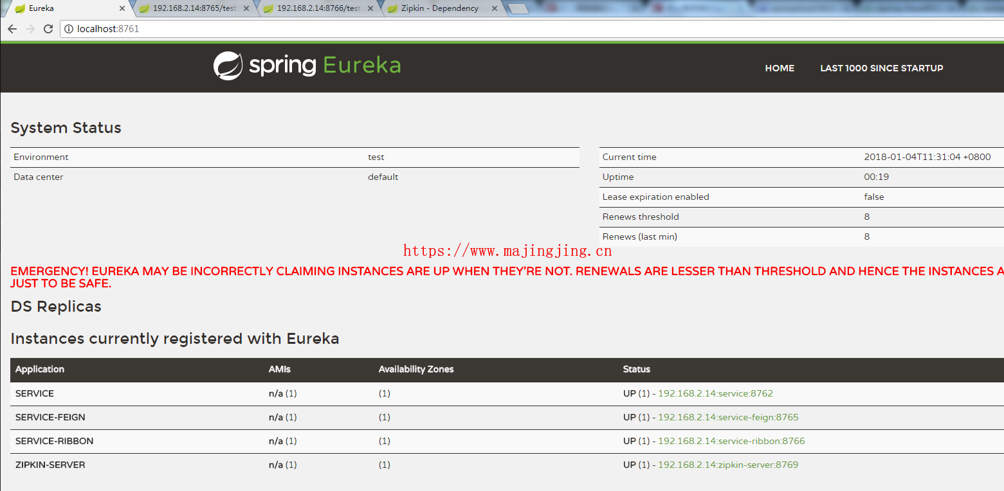Click the AMIs column header

[280, 370]
